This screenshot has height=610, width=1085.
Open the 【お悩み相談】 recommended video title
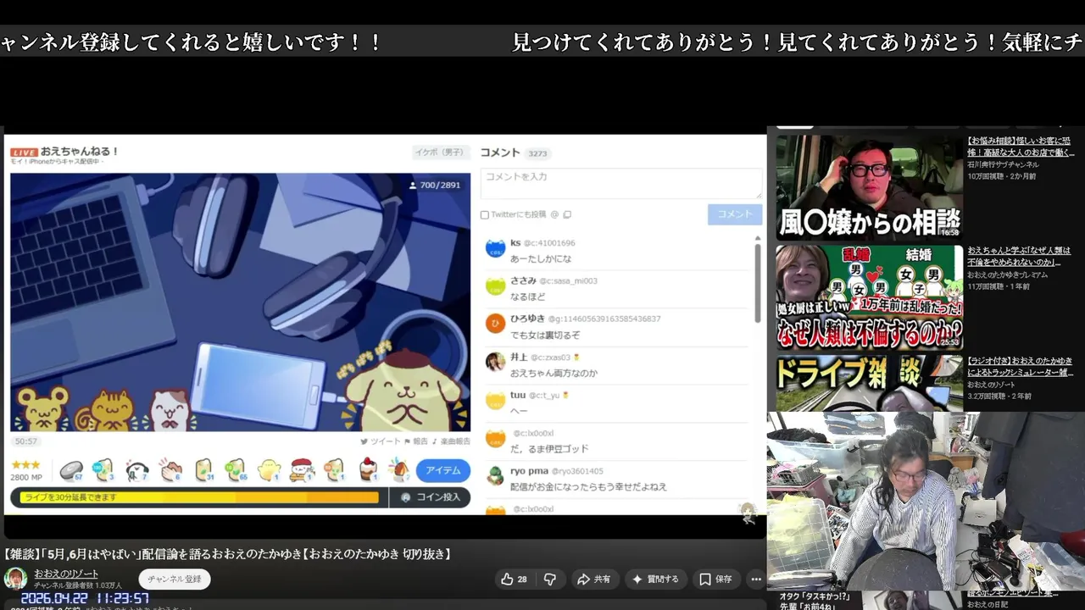pyautogui.click(x=1021, y=147)
